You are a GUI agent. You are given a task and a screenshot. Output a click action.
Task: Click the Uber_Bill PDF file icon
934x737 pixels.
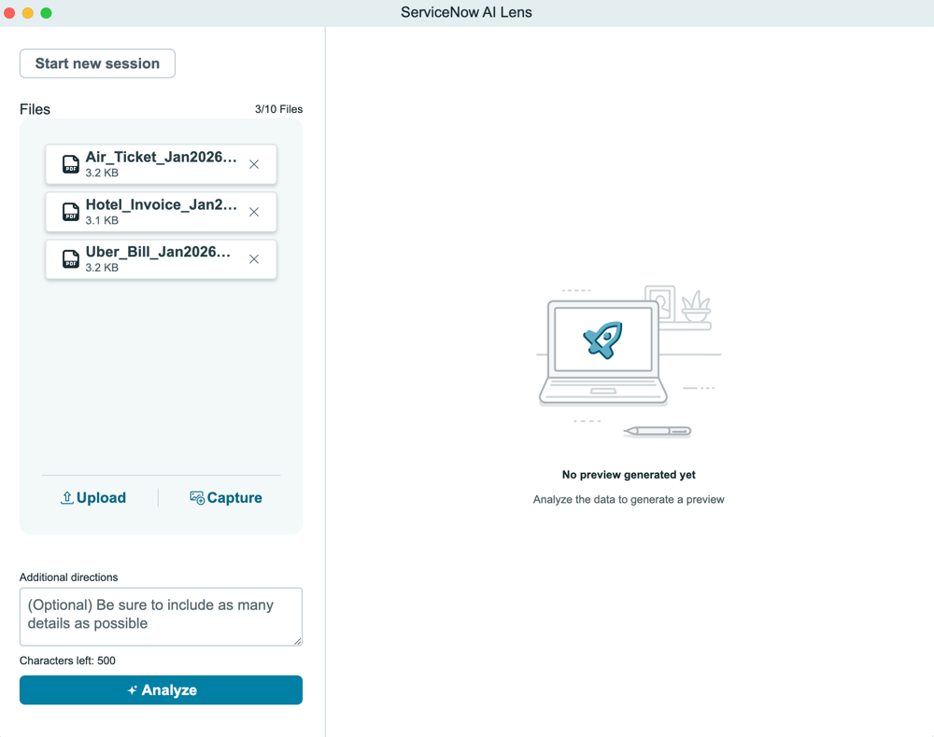tap(71, 259)
